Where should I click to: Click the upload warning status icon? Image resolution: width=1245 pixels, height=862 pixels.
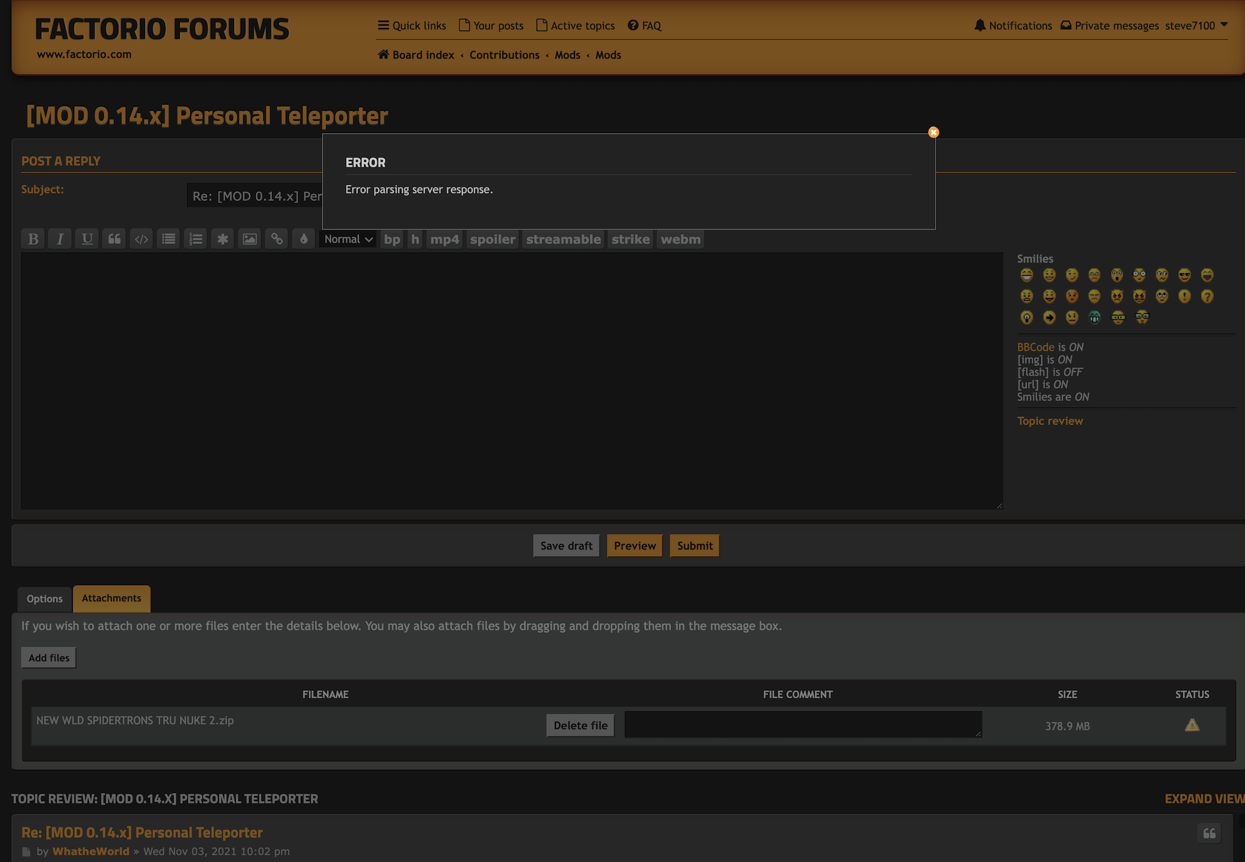(x=1192, y=725)
